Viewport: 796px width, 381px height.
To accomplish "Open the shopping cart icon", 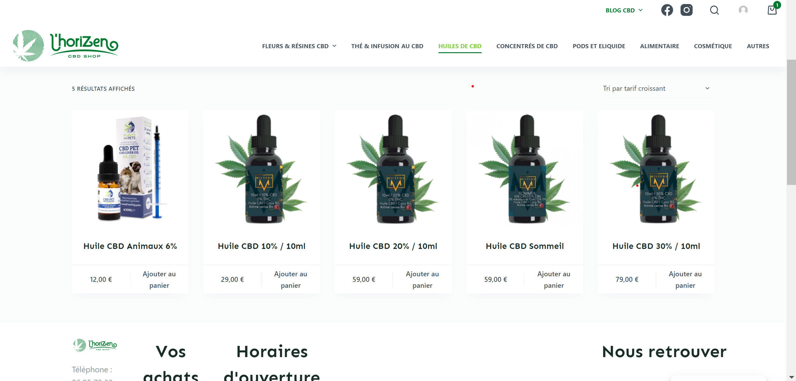I will tap(772, 9).
